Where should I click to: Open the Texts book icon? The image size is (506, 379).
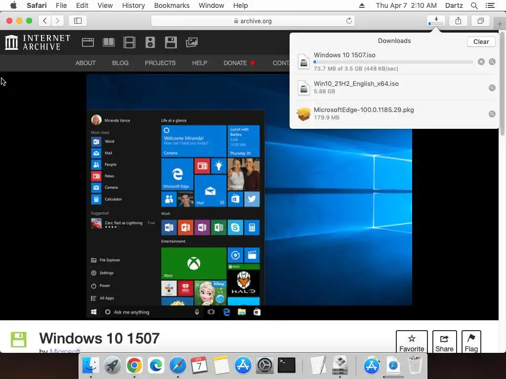point(108,42)
